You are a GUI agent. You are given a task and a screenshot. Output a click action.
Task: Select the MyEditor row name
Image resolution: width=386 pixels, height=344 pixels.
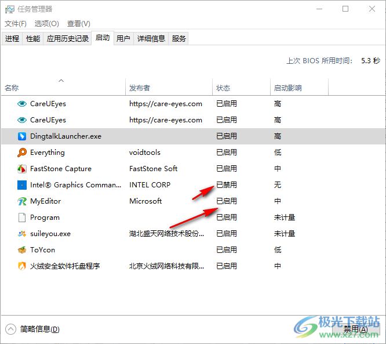(x=46, y=201)
